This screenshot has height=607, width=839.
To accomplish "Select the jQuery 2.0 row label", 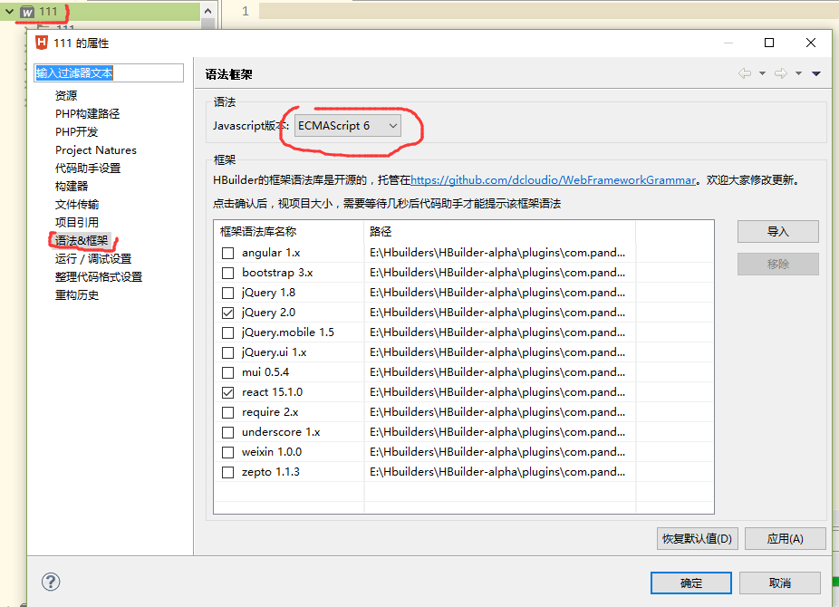I will coord(268,313).
